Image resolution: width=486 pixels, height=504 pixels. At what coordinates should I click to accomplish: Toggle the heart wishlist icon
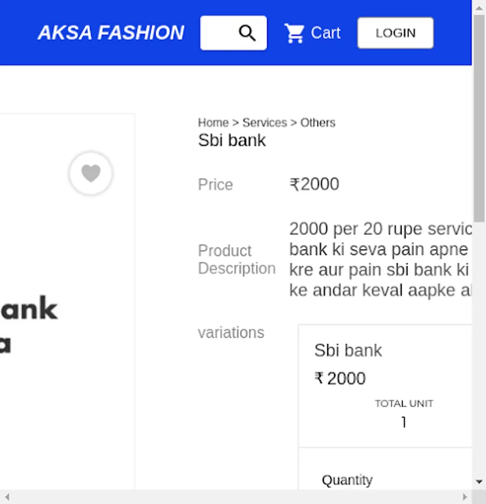click(x=91, y=174)
